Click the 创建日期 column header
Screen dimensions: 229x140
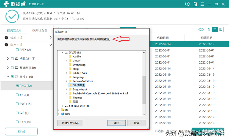(x=163, y=38)
